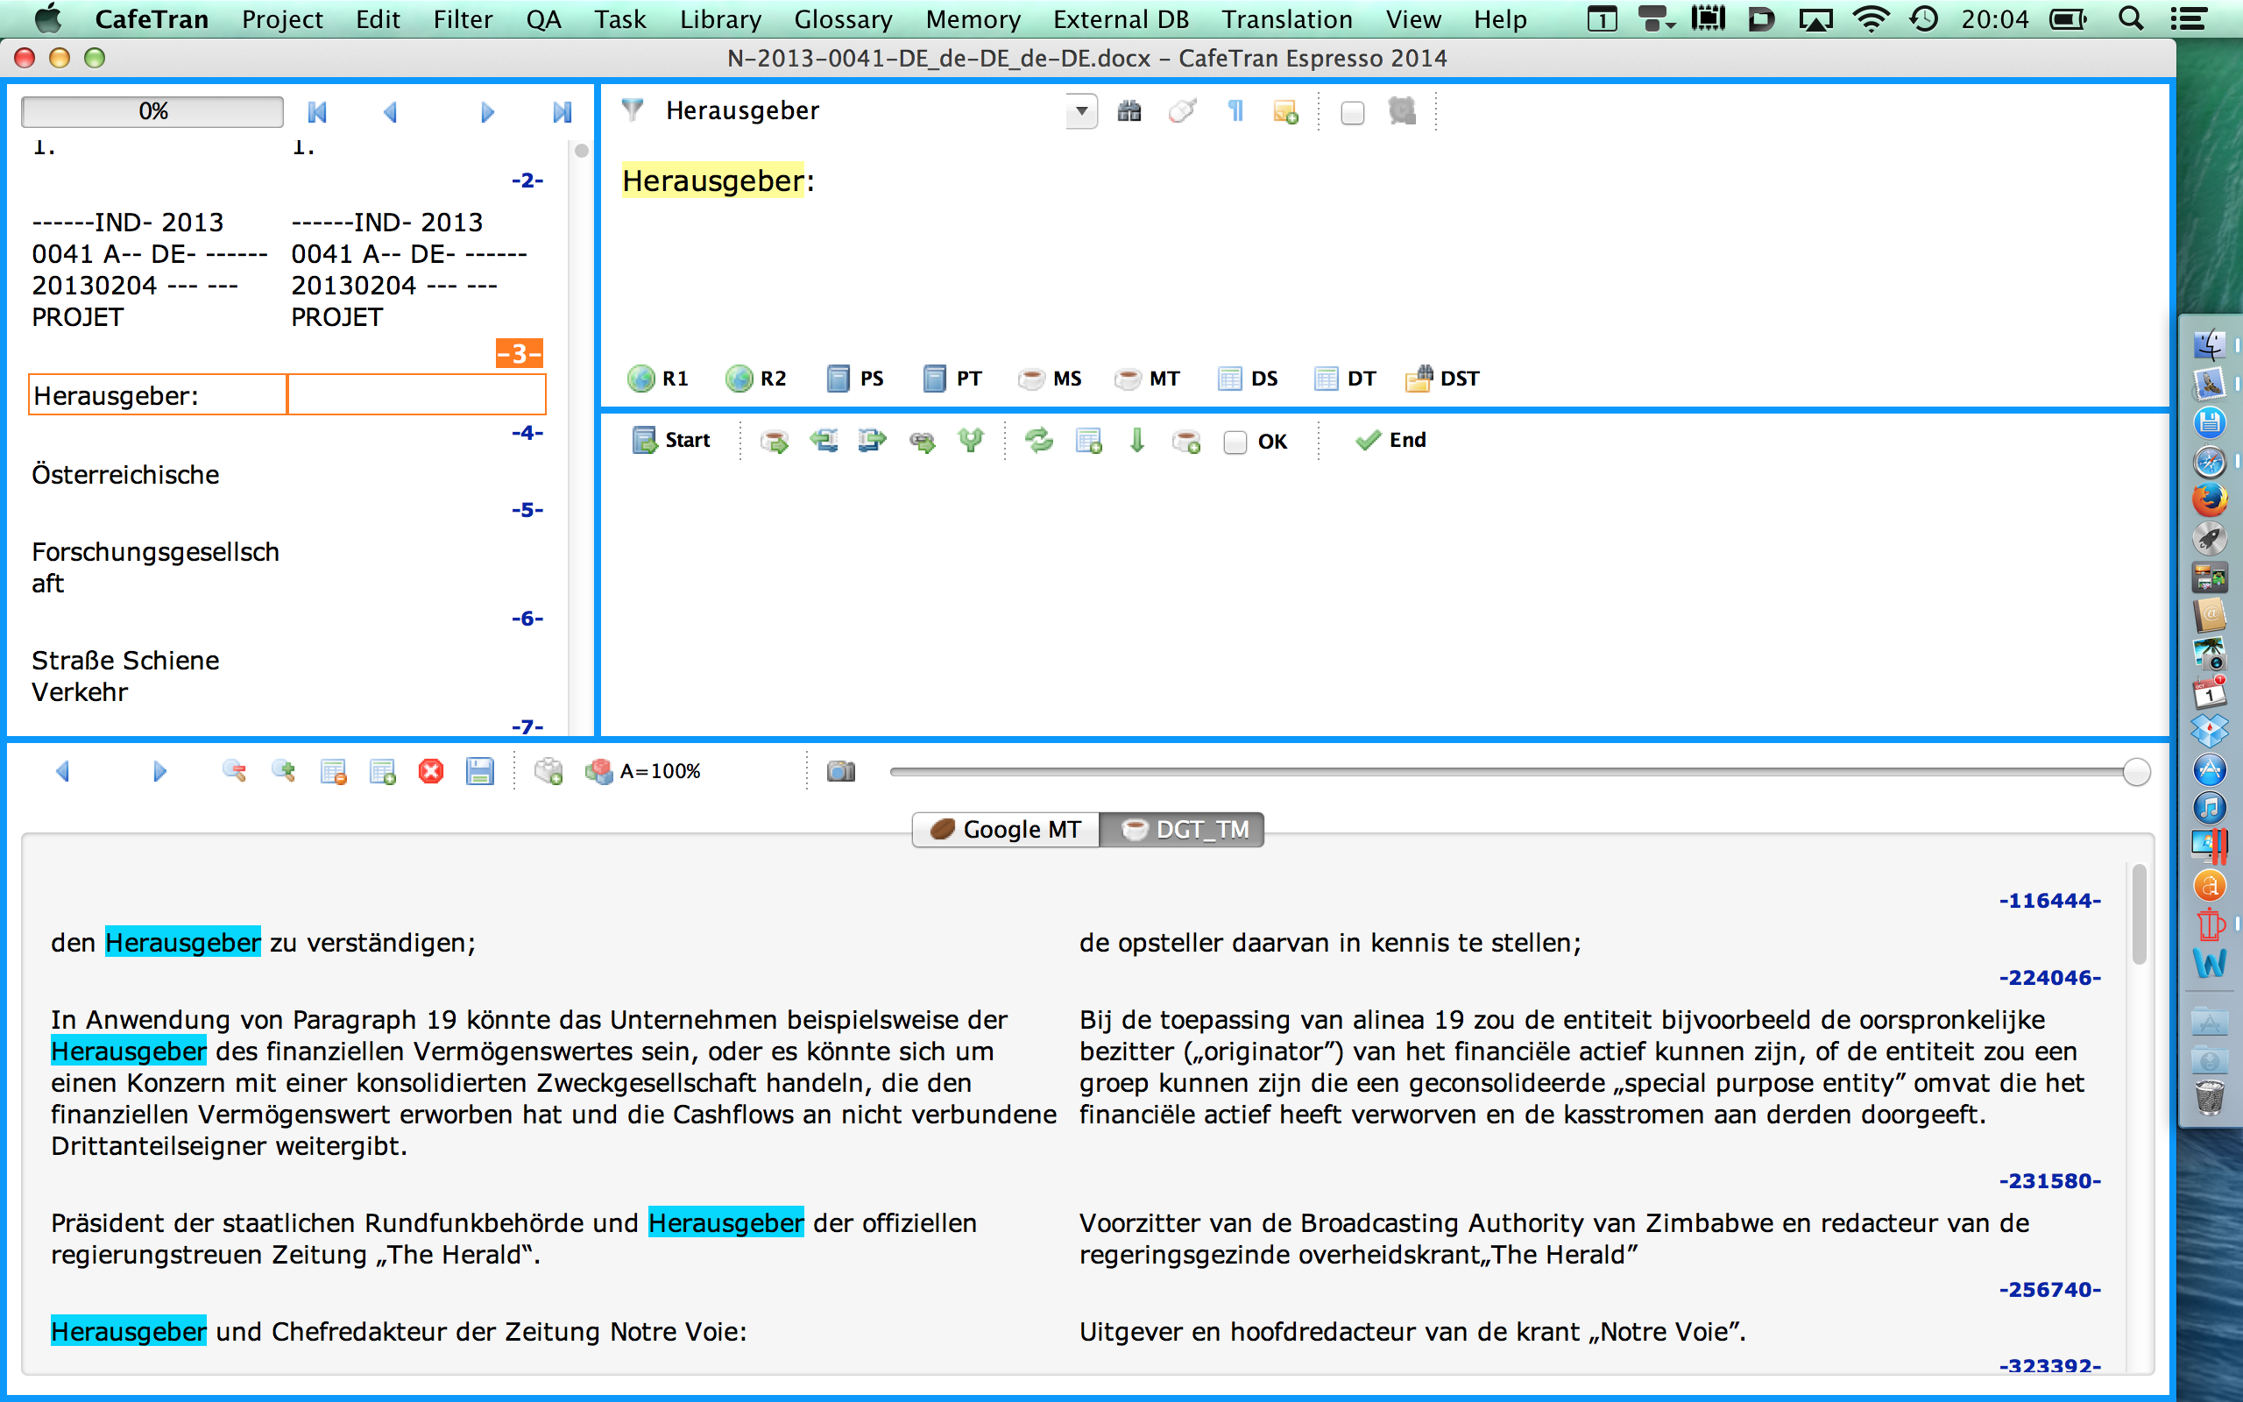Click the green down arrow icon

coord(1137,441)
